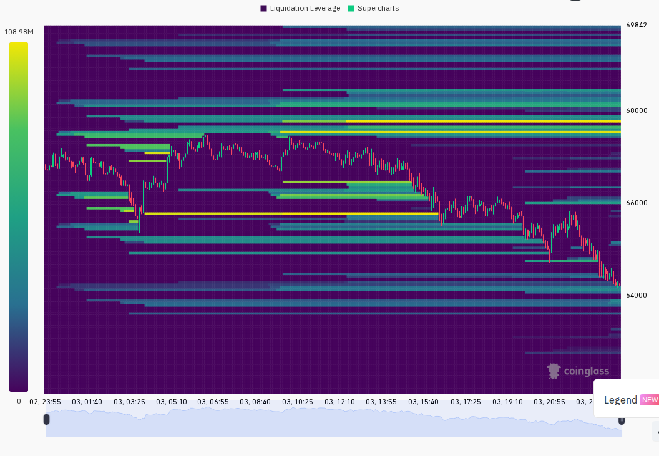Toggle the Liquidation Leverage series label
Viewport: 659px width, 456px height.
click(x=305, y=8)
